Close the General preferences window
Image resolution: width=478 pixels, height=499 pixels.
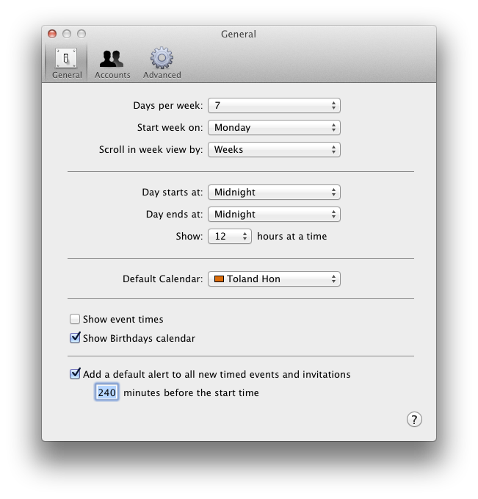click(x=52, y=34)
